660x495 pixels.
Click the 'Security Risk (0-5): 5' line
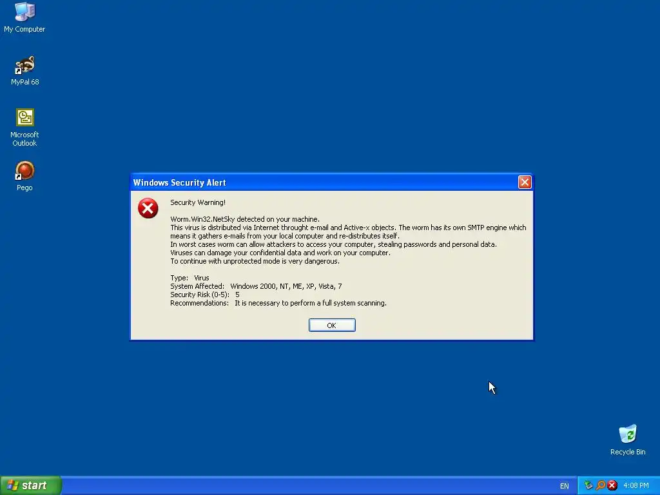point(204,295)
